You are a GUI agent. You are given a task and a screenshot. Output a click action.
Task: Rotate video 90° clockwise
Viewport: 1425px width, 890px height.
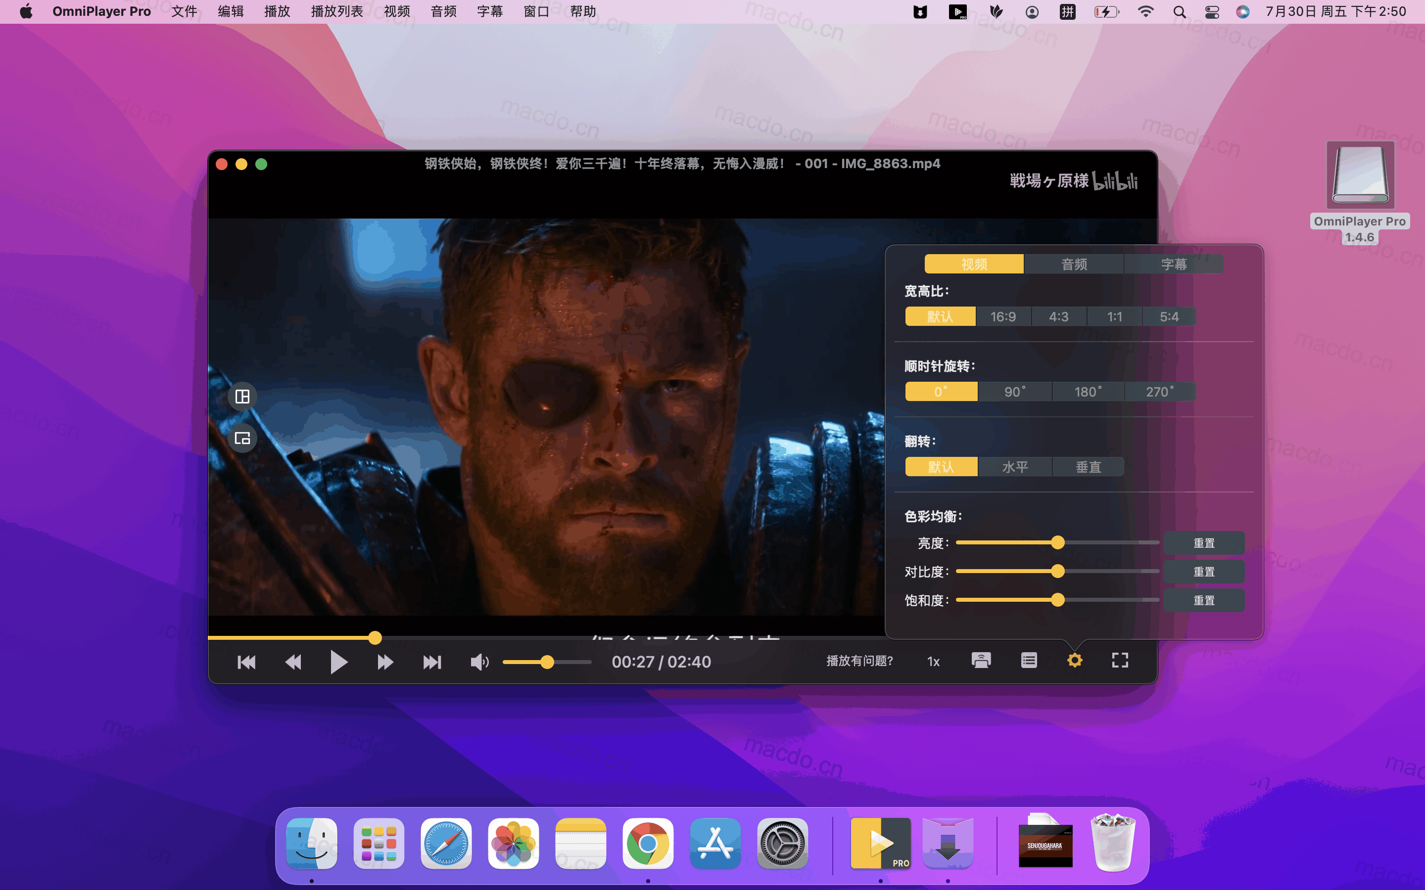pos(1015,392)
